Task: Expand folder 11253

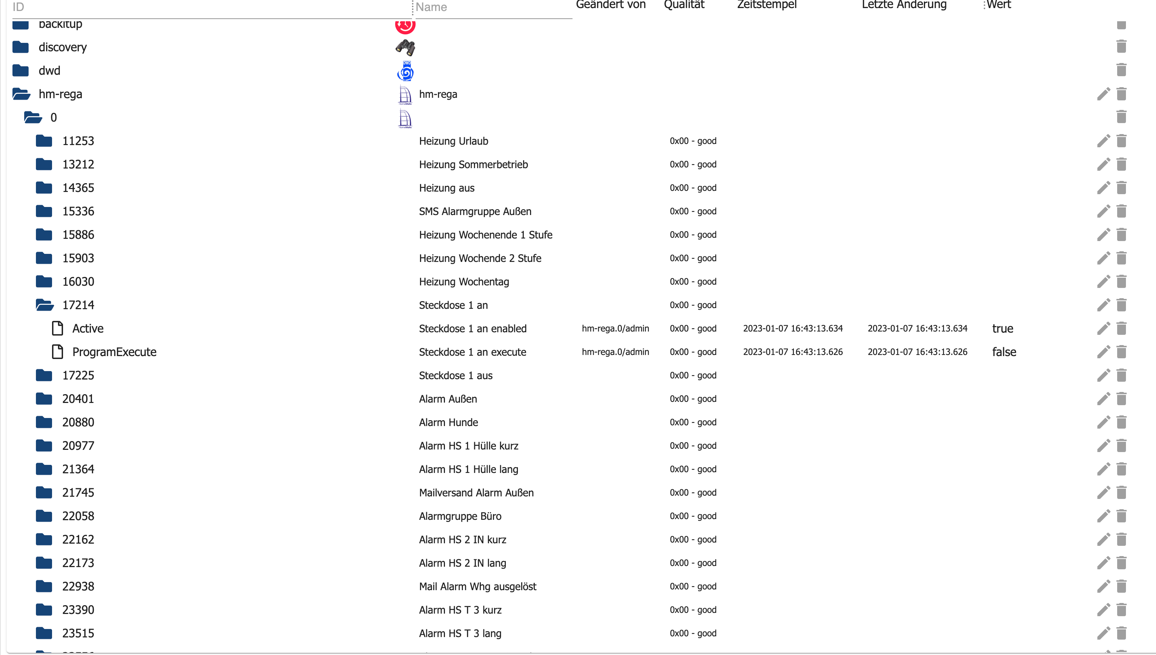Action: click(44, 141)
